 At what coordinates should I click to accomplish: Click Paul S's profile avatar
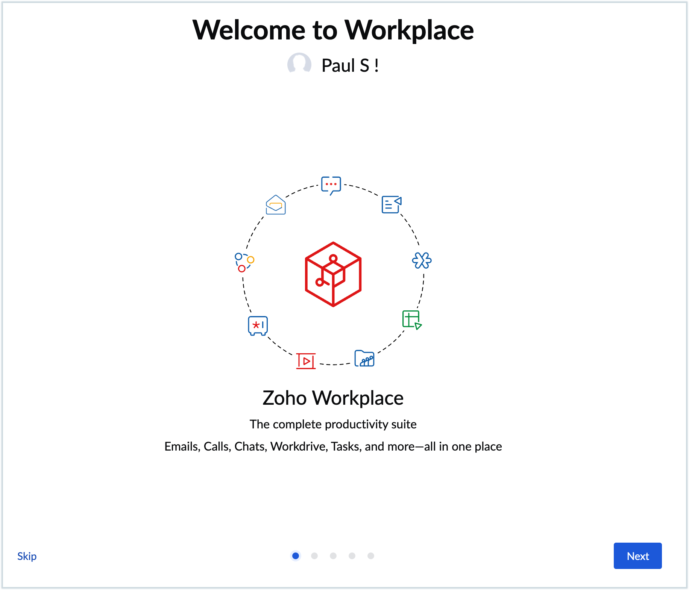coord(299,65)
